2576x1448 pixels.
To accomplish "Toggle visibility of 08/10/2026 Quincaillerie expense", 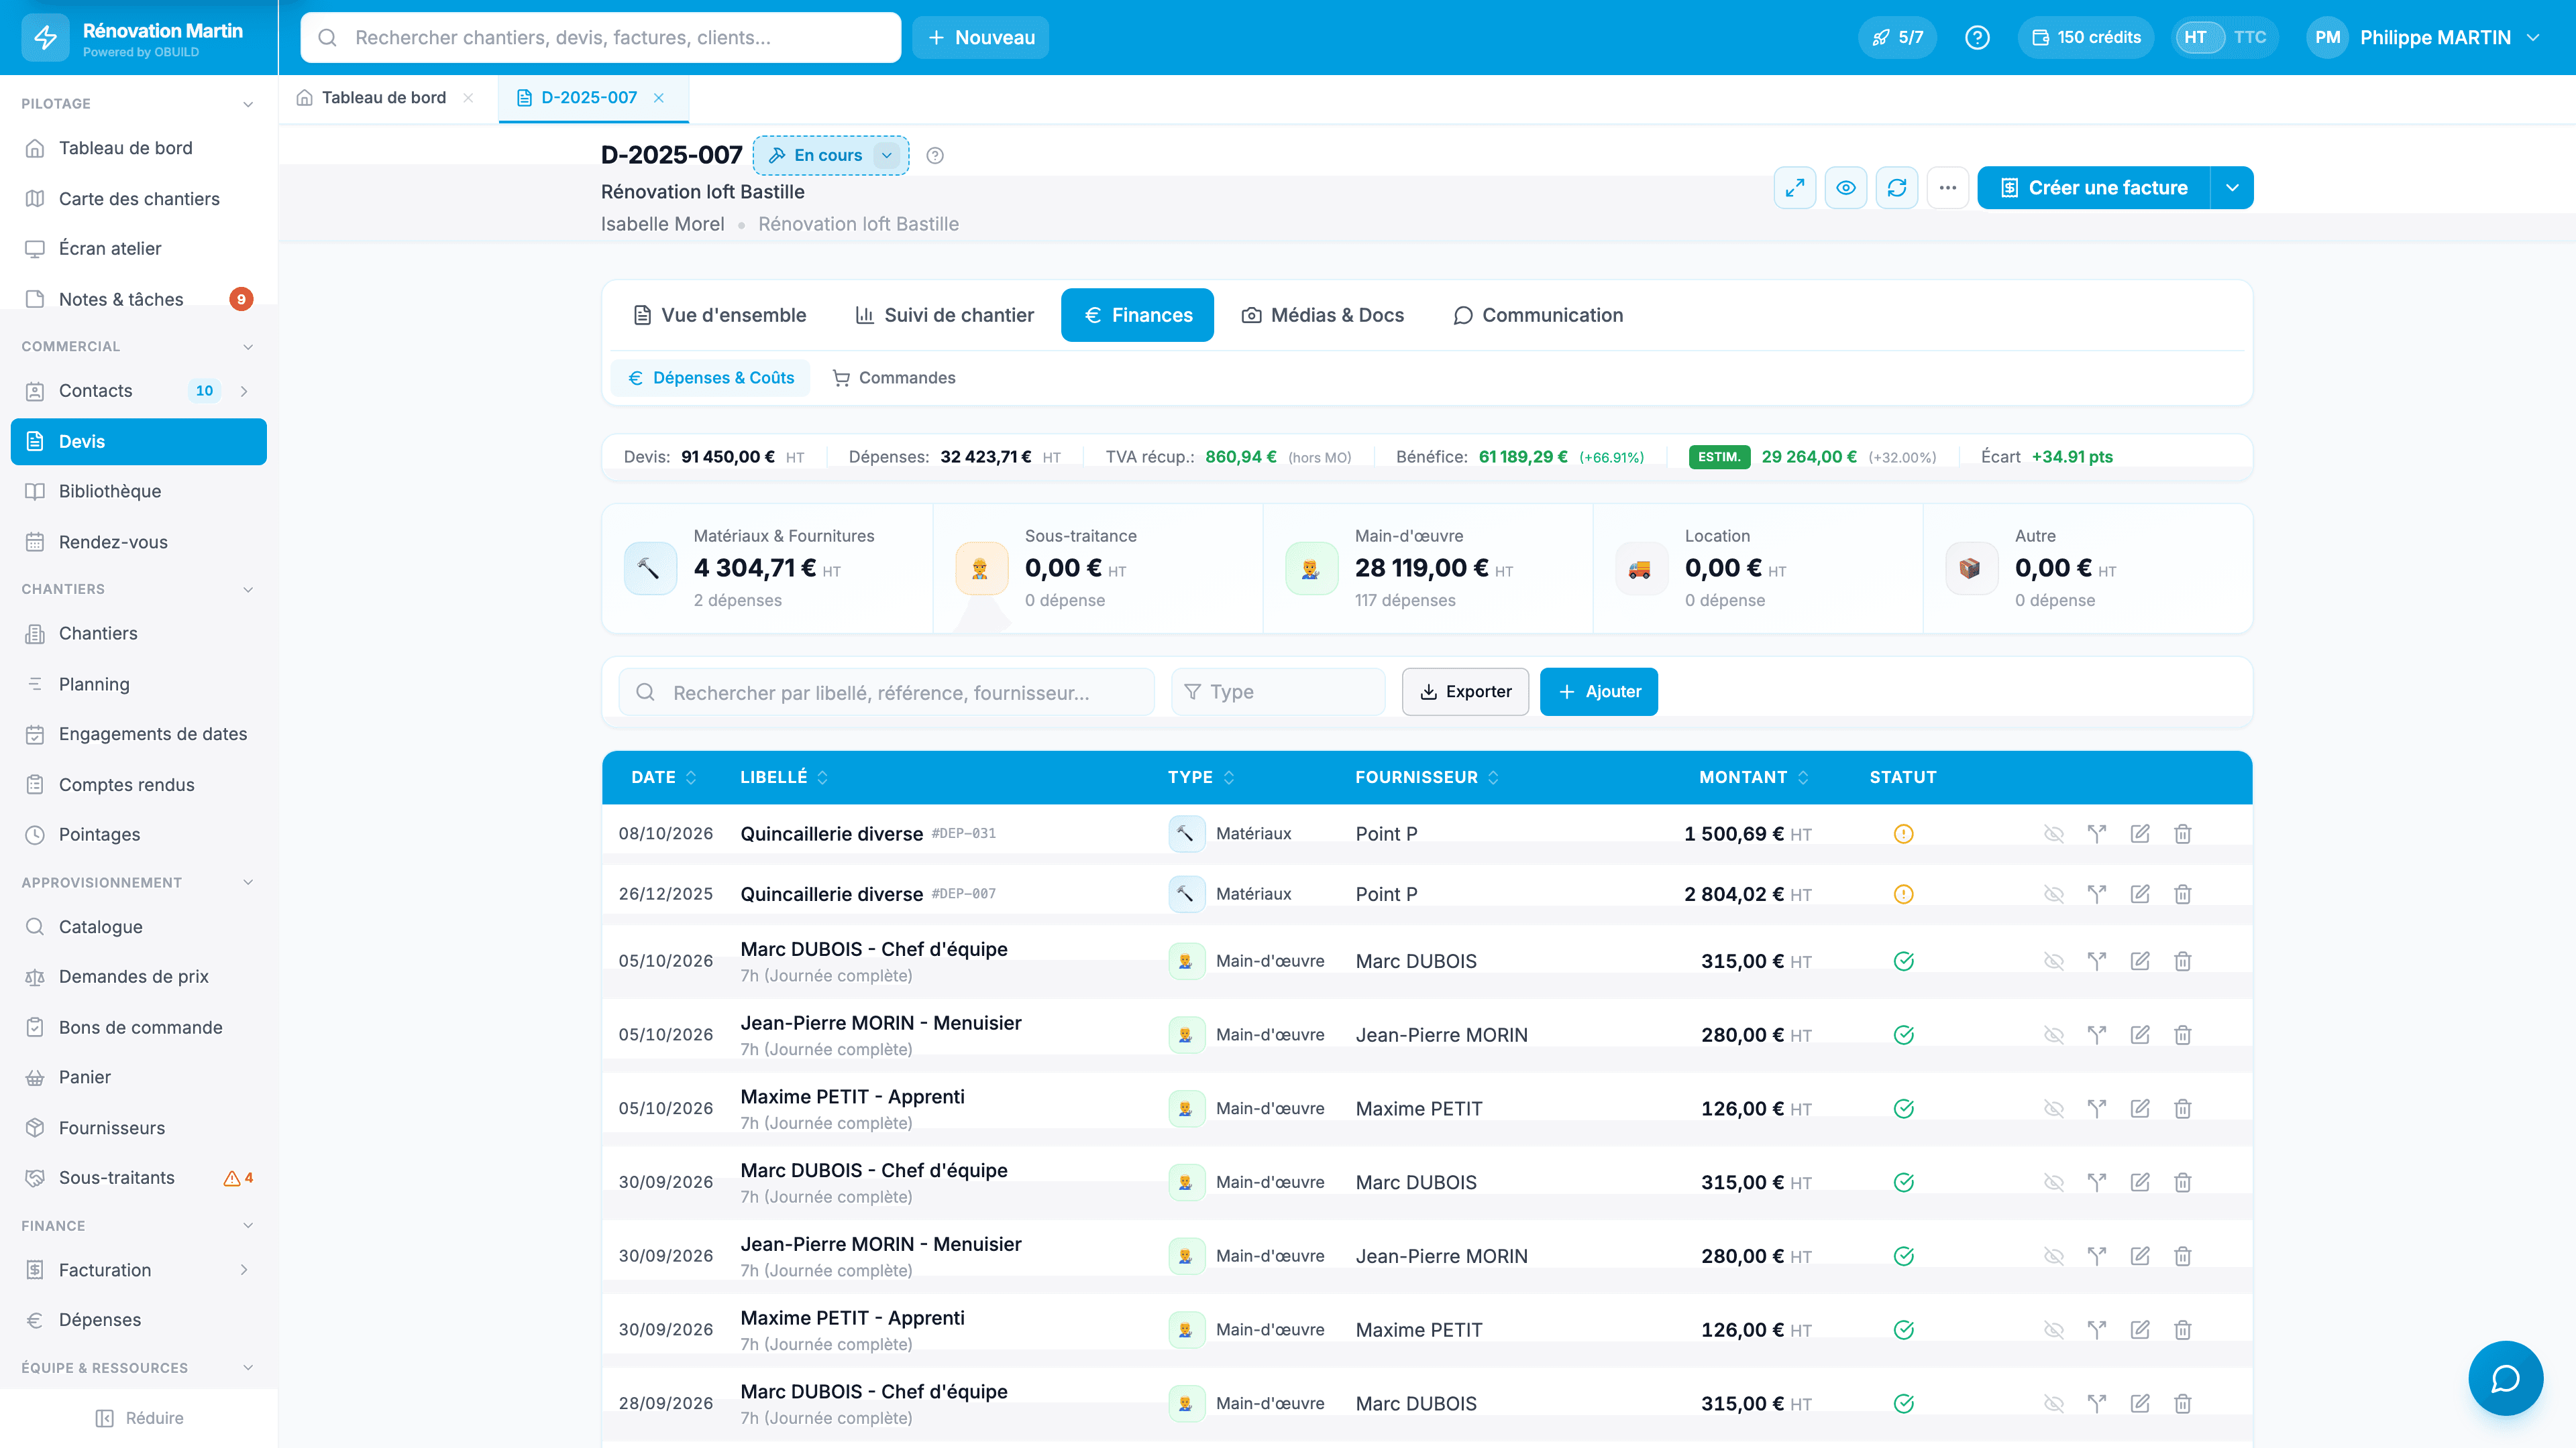I will pyautogui.click(x=2054, y=833).
